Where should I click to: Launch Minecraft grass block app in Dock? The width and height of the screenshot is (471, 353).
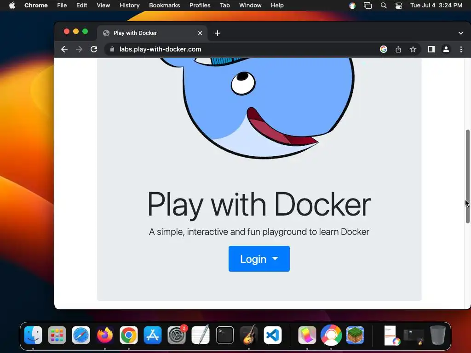click(x=355, y=335)
